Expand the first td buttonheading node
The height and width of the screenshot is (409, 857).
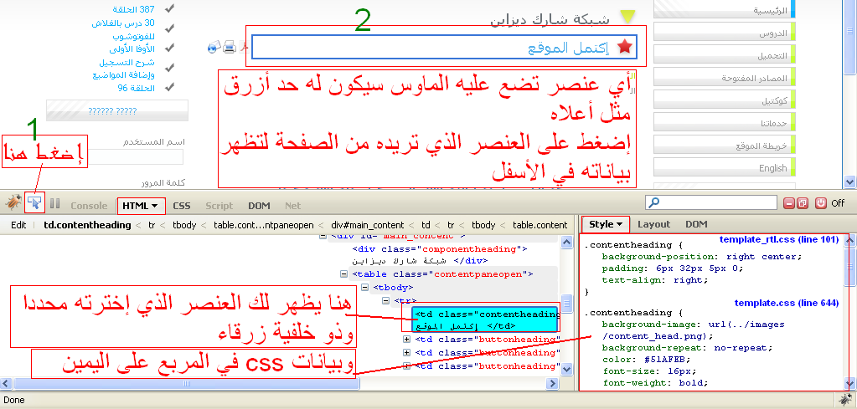click(x=406, y=340)
